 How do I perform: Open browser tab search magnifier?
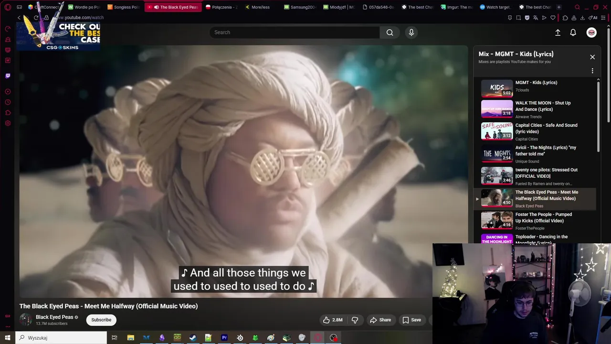pos(577,7)
